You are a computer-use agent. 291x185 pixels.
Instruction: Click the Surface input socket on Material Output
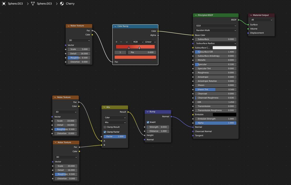[x=248, y=25]
